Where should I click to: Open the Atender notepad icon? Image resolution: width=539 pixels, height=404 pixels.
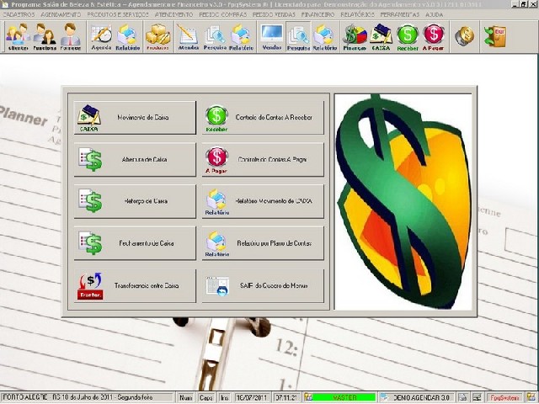click(x=188, y=36)
